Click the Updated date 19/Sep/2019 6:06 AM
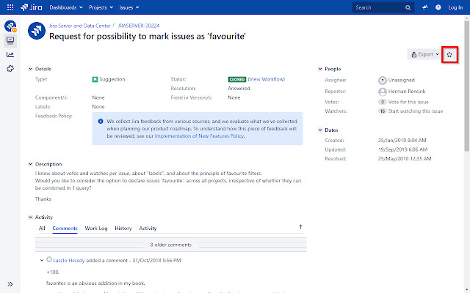Image resolution: width=470 pixels, height=293 pixels. (402, 149)
